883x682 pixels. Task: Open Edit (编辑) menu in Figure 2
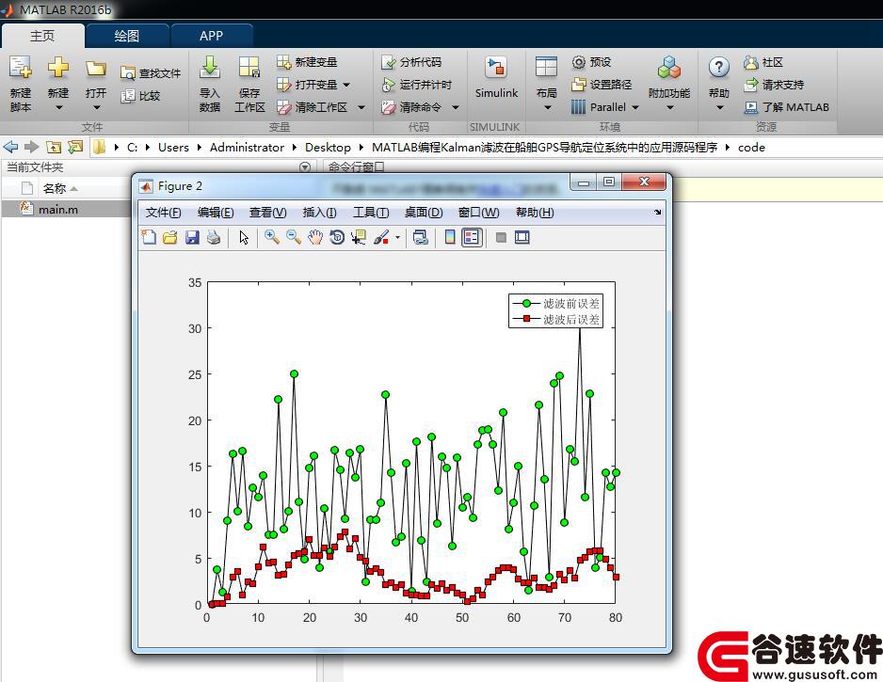point(216,213)
